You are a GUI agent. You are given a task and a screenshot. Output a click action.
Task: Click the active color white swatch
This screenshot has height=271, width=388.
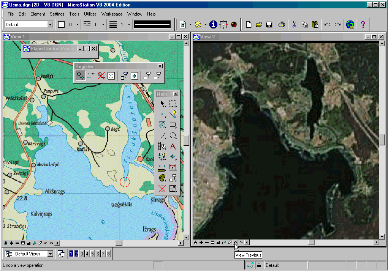click(x=61, y=24)
